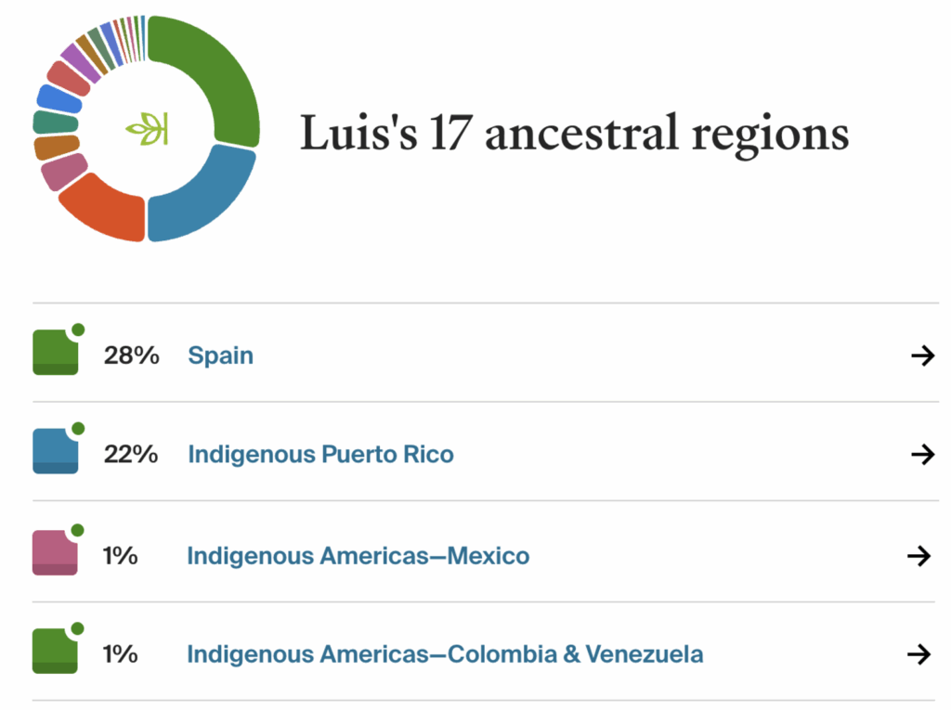Open the Indigenous Americas—Mexico link
The width and height of the screenshot is (951, 710).
click(x=358, y=556)
